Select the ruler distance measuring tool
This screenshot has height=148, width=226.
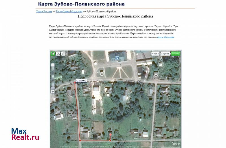63,54
